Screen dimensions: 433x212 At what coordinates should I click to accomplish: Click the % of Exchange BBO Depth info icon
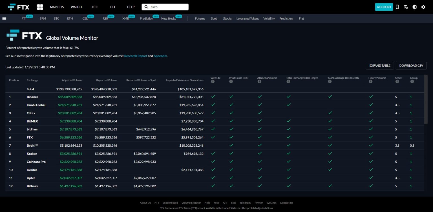(330, 82)
